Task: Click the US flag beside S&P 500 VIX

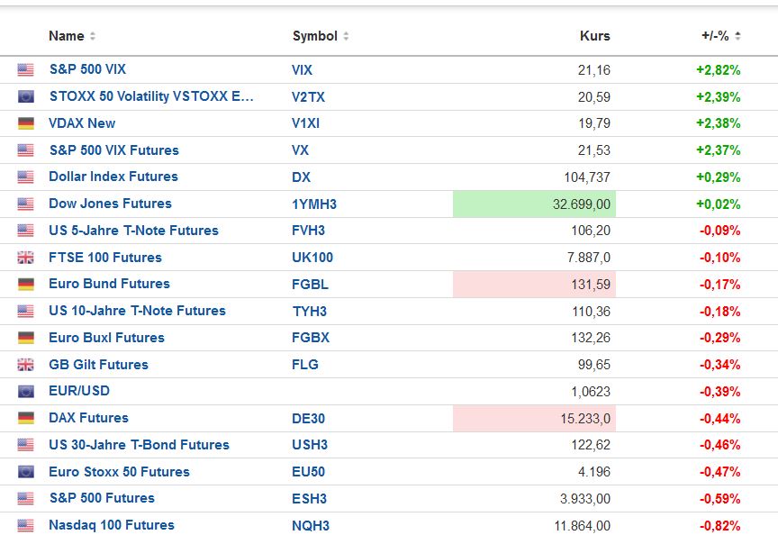Action: (x=26, y=69)
